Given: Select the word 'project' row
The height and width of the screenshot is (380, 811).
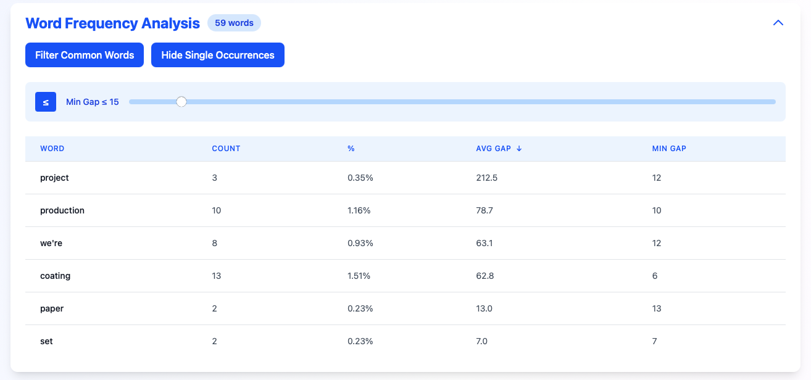Looking at the screenshot, I should click(x=54, y=178).
